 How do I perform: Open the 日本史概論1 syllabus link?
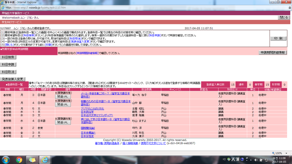coord(88,133)
